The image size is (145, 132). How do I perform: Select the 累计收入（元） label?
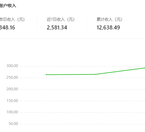[x=110, y=19]
